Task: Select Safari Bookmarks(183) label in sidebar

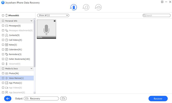Action: tap(19, 59)
